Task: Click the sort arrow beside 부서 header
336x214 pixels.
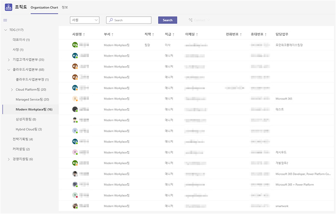Action: (113, 34)
